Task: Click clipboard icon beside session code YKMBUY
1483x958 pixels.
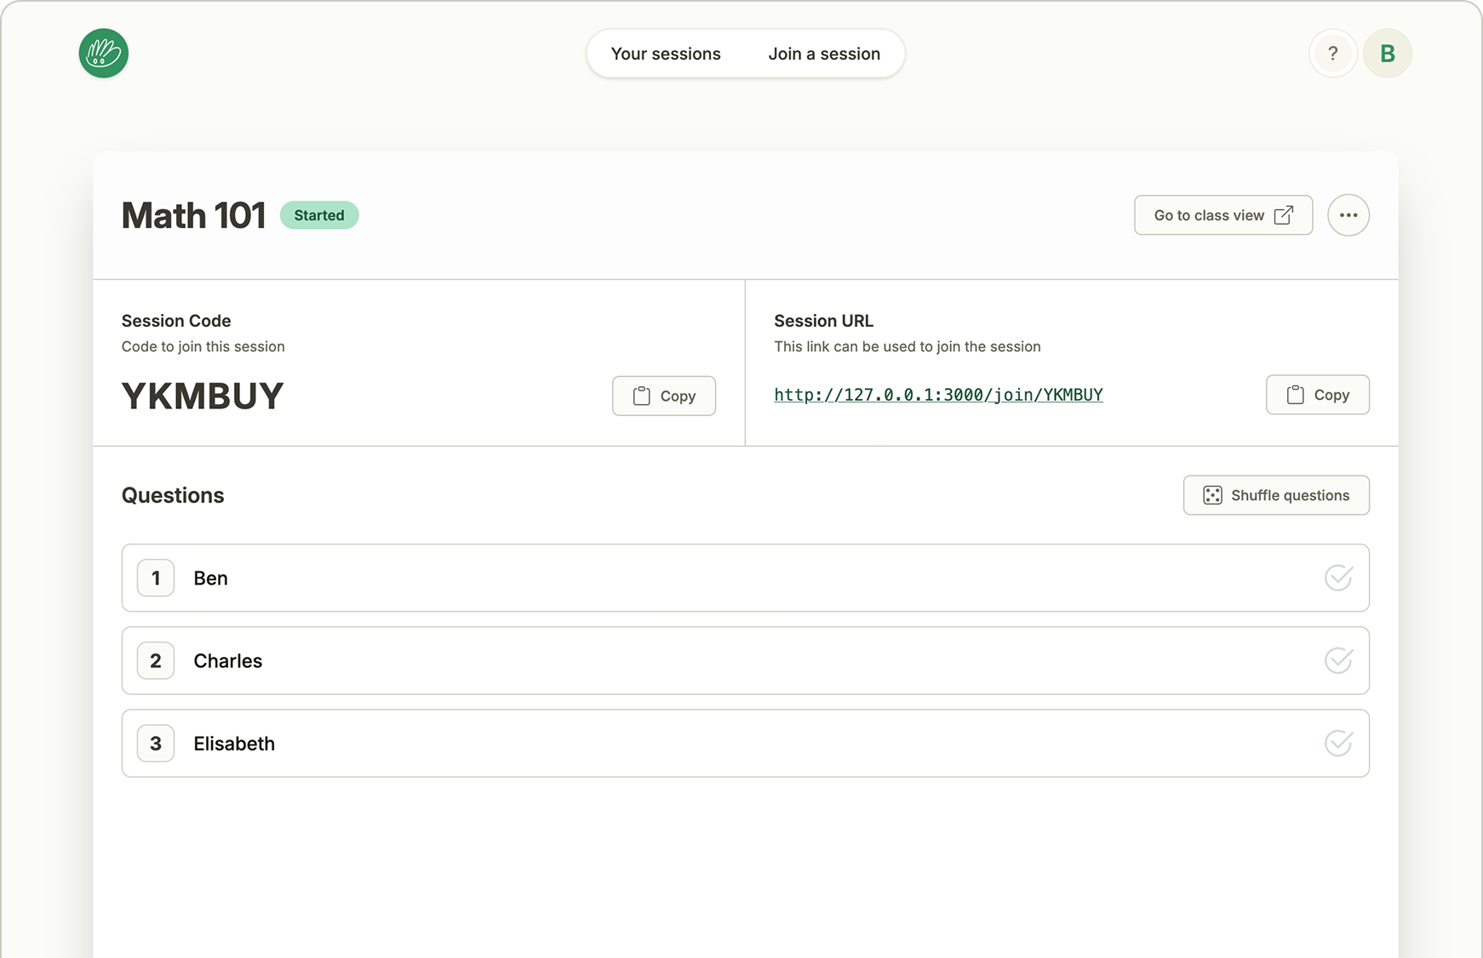Action: point(642,396)
